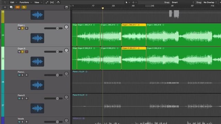Toggle the orange H hide tracks button
Screen dimensions: 221x124
coord(18,7)
